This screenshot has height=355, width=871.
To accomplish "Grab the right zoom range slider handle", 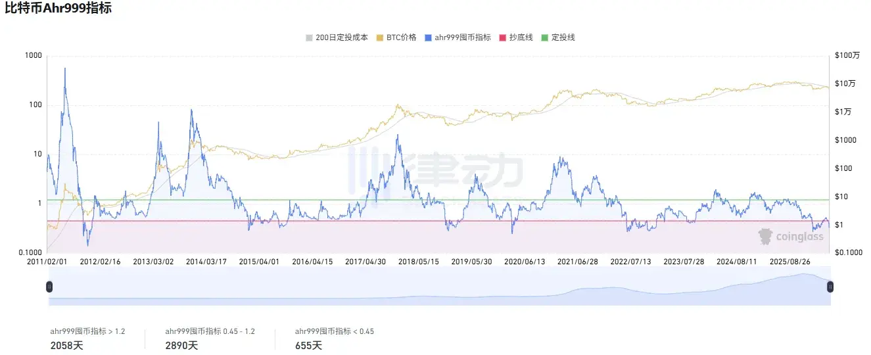I will 830,287.
